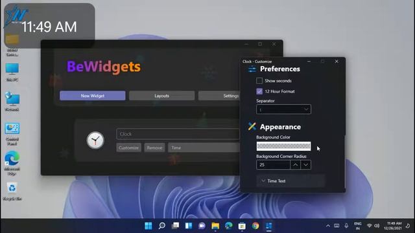Viewport: 415px width, 233px height.
Task: Open the Separator dropdown
Action: 283,109
